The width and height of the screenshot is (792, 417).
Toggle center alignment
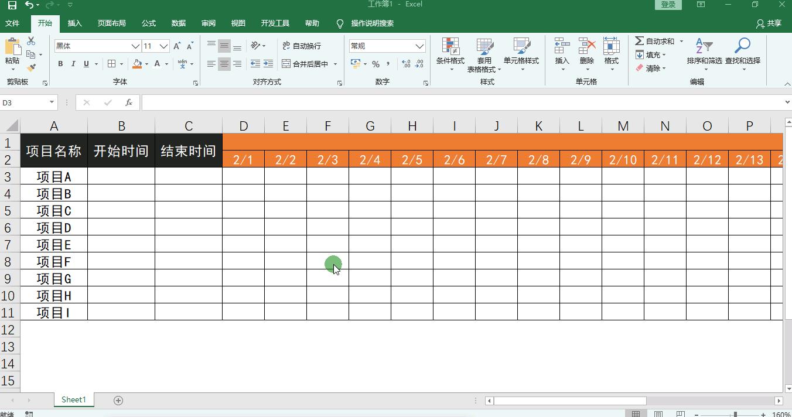(x=224, y=64)
